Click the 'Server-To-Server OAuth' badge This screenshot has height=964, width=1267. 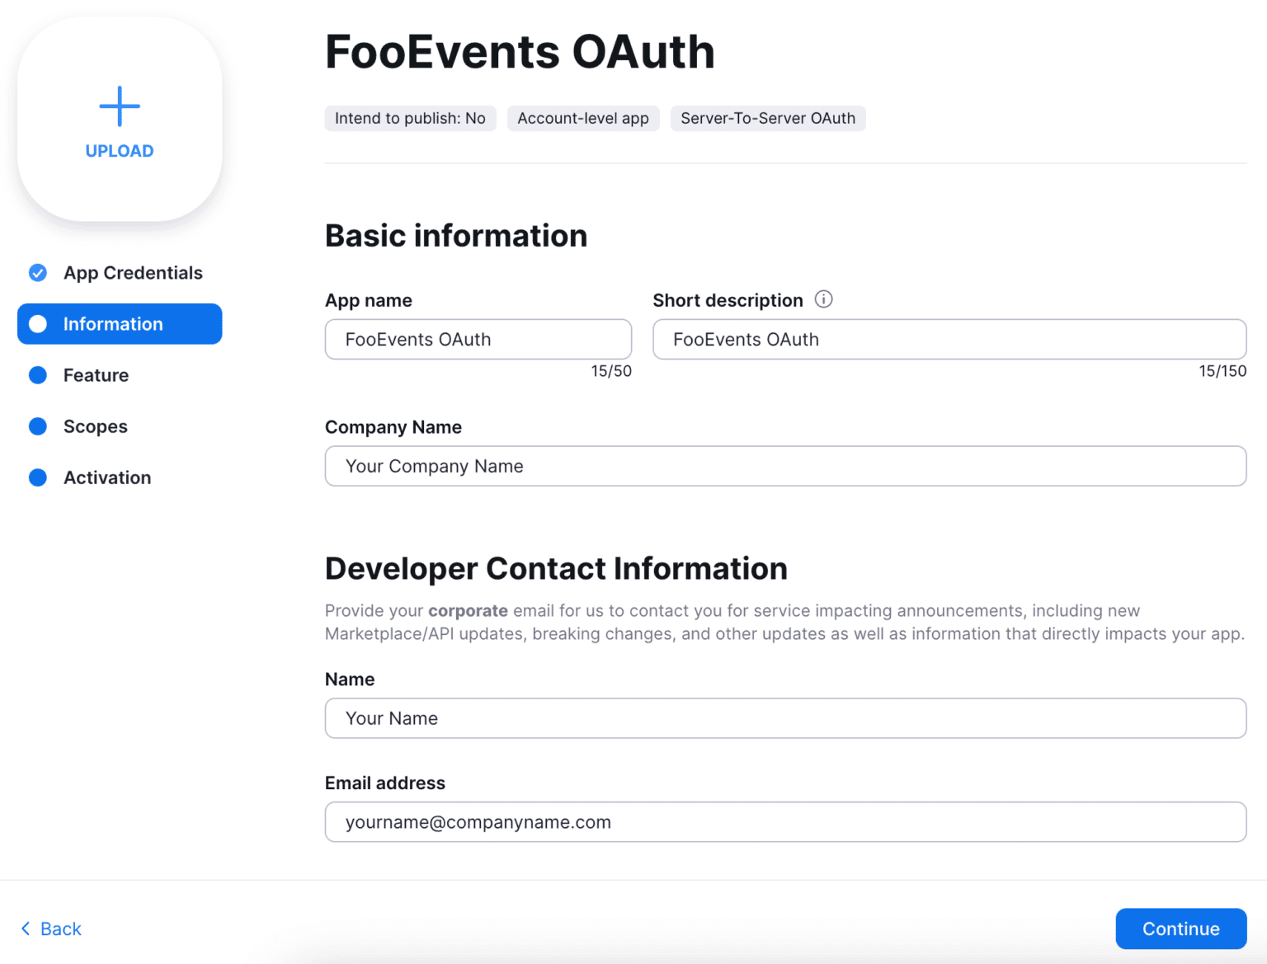click(767, 118)
